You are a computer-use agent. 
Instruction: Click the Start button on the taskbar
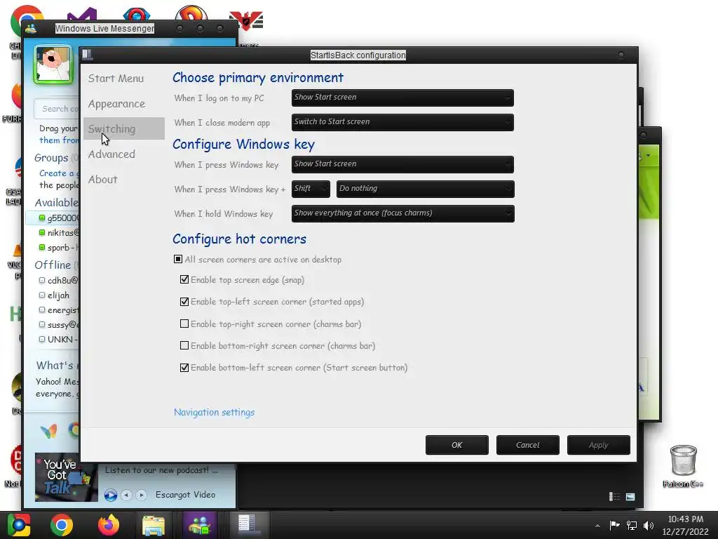pyautogui.click(x=18, y=525)
